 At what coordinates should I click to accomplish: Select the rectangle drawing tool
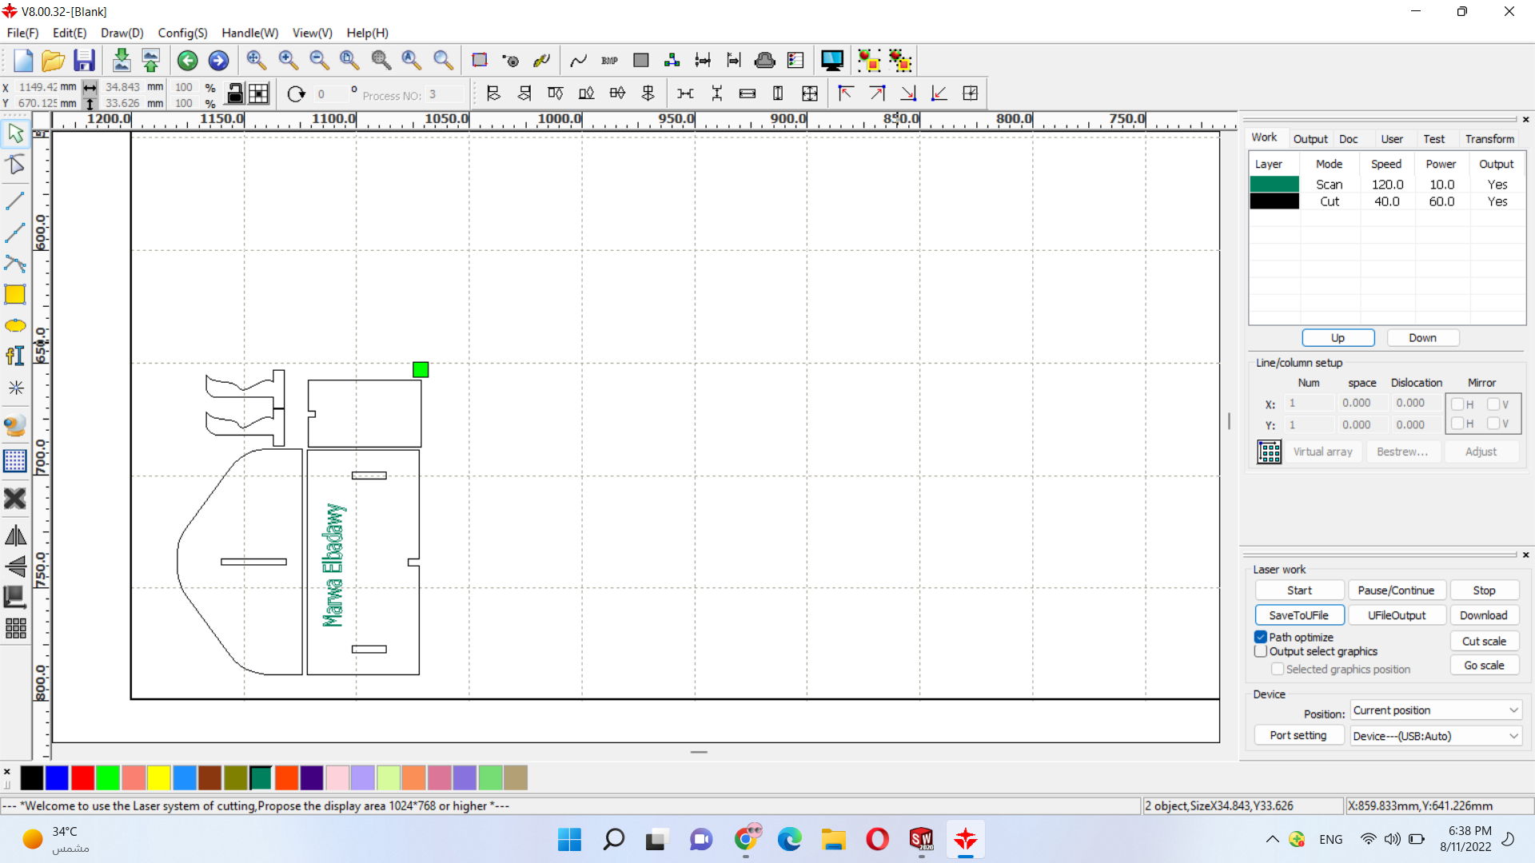(x=15, y=295)
